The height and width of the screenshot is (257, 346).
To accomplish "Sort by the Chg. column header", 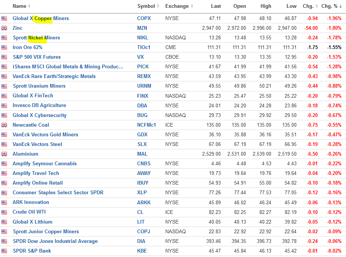I will (x=310, y=6).
